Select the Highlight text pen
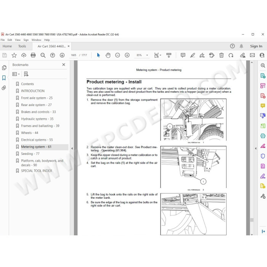267x267 pixels. click(x=193, y=55)
